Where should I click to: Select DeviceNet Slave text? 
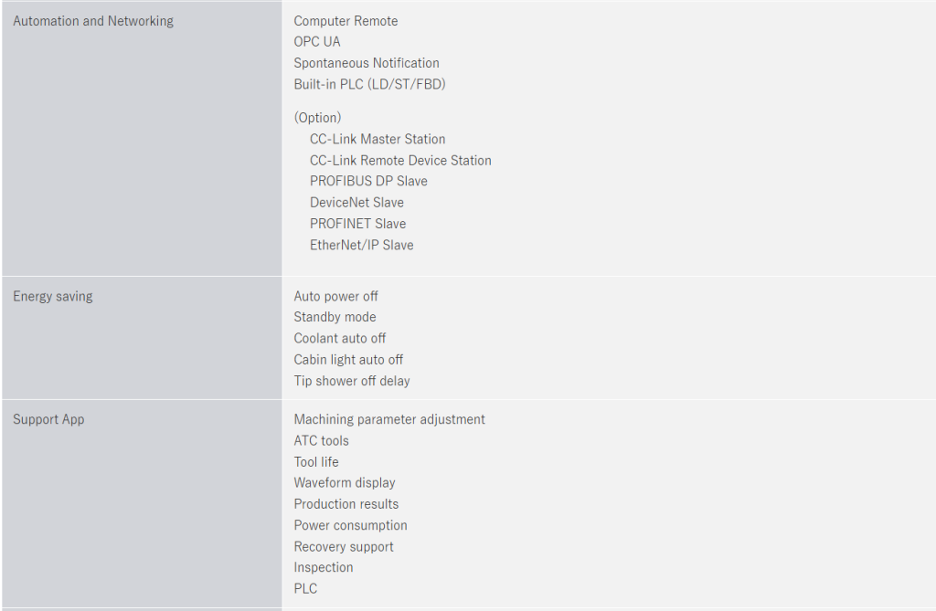point(356,202)
